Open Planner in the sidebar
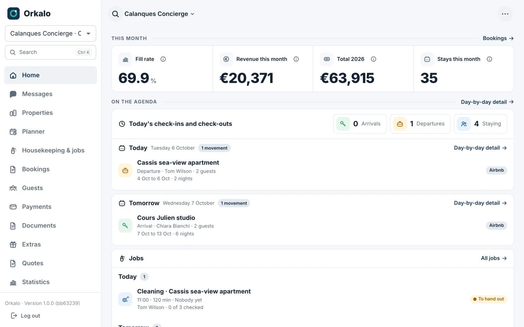Screen dimensions: 524x327 (50, 132)
